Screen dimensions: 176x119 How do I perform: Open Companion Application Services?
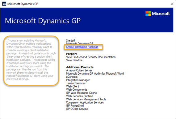point(85,102)
